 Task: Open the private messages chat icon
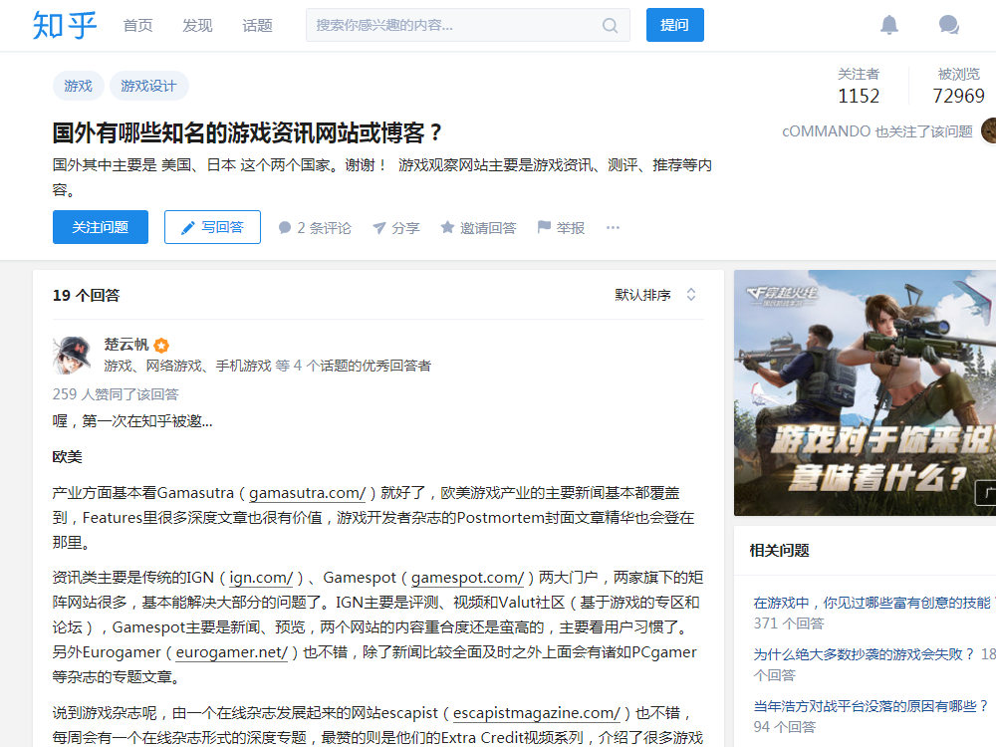pyautogui.click(x=949, y=25)
